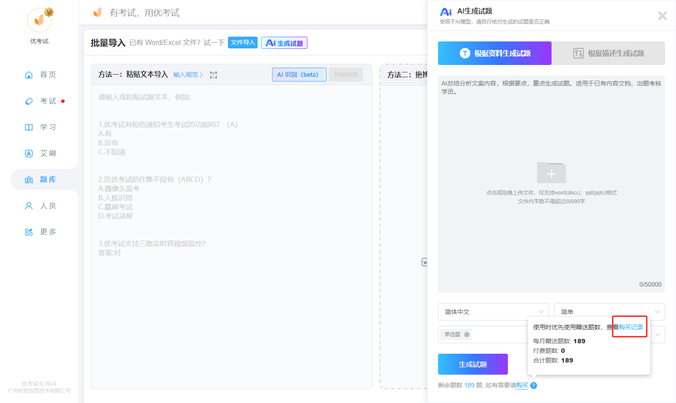Click the AI logo in panel header

point(446,12)
